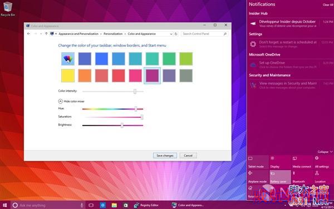Viewport: 334px width, 209px height.
Task: Open the Store icon in taskbar
Action: pyautogui.click(x=125, y=205)
